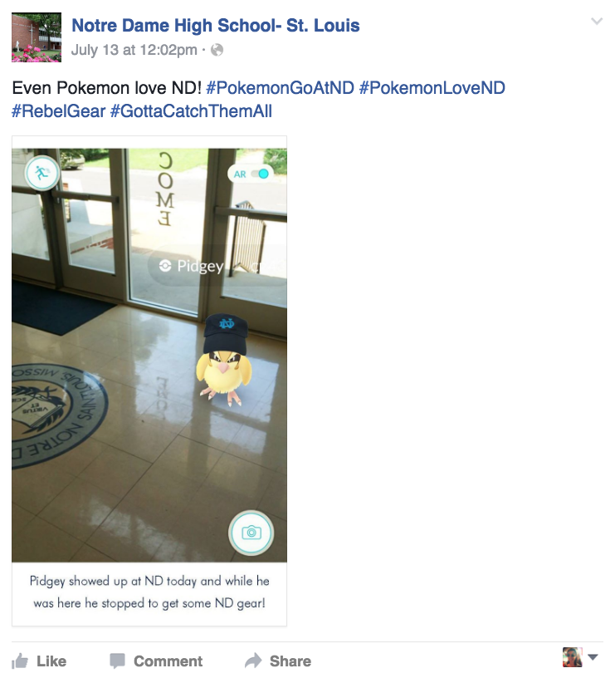Click the Pidgey wearing the ND cap
Screen dimensions: 615x678
pos(224,361)
